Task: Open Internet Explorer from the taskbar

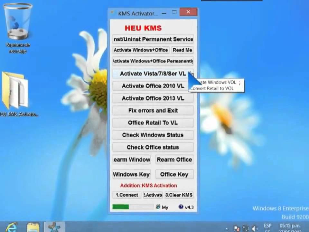Action: click(12, 227)
